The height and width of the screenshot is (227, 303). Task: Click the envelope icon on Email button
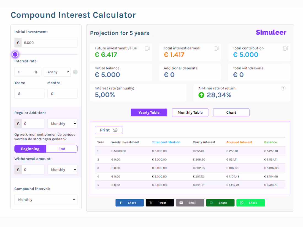pyautogui.click(x=181, y=203)
